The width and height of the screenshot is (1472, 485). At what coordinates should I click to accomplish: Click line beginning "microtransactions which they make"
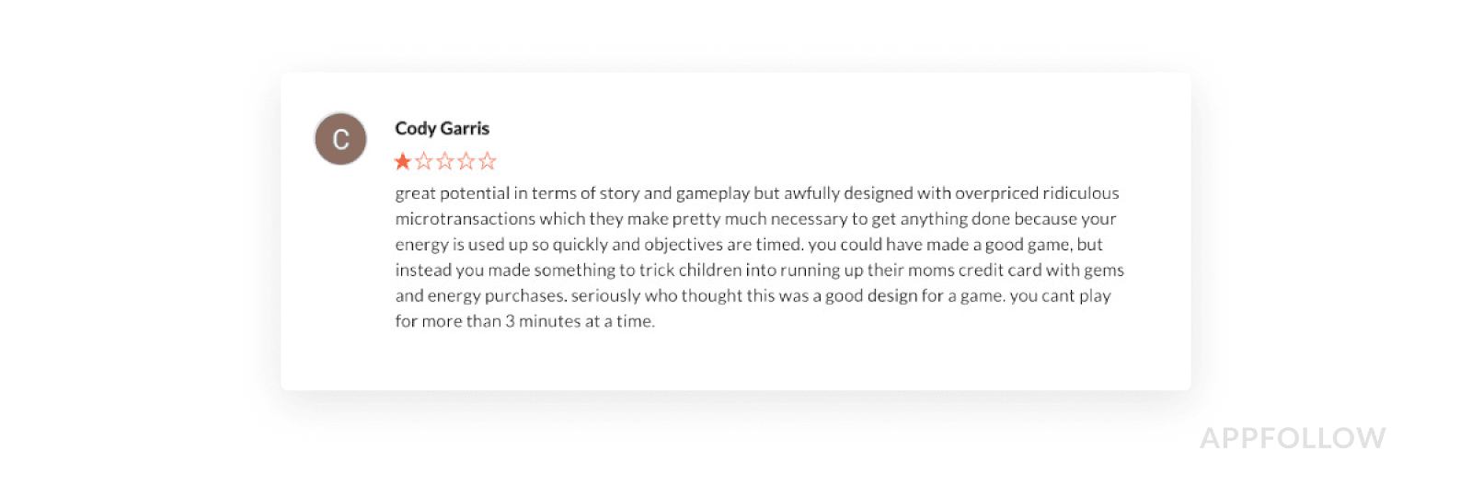click(754, 219)
